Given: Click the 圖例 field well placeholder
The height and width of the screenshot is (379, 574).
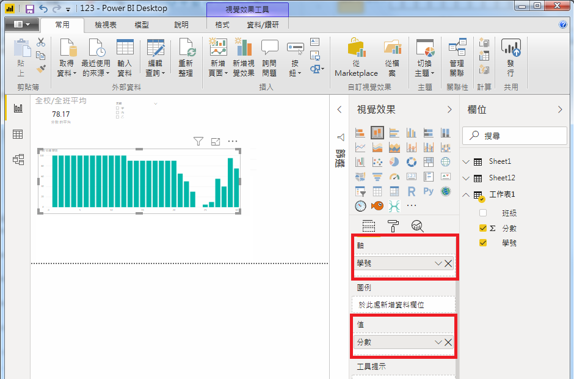Looking at the screenshot, I should [x=404, y=304].
